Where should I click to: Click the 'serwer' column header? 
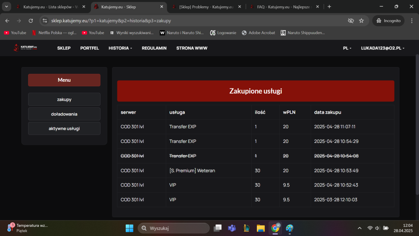pos(128,112)
